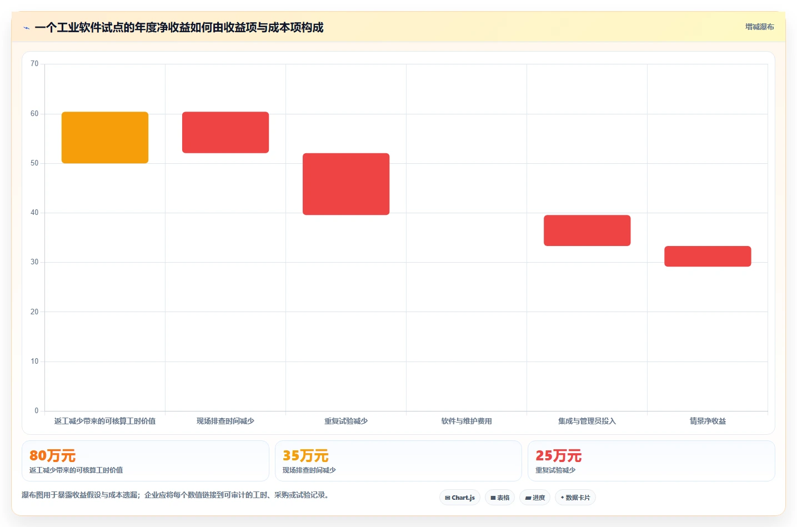Click the orange bar for 返工减少带来的可核算工时价值
Image resolution: width=797 pixels, height=527 pixels.
(105, 138)
